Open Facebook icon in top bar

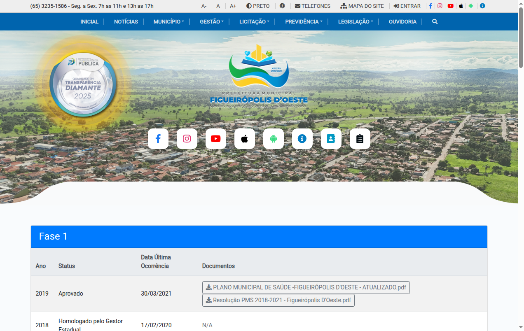point(430,6)
